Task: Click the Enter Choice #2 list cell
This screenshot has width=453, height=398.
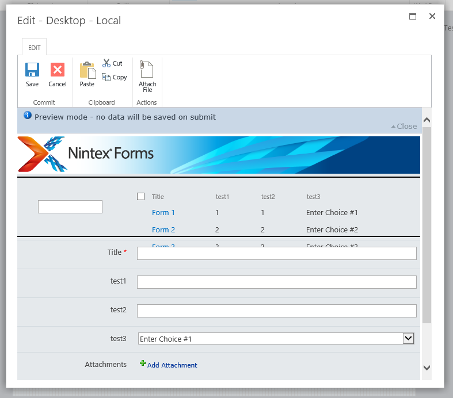Action: 332,230
